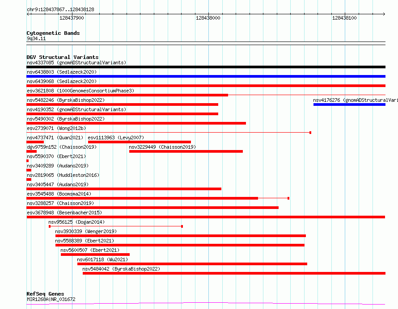Click the red nsv3405447 variant bar
Image resolution: width=398 pixels, height=309 pixels.
pyautogui.click(x=124, y=189)
